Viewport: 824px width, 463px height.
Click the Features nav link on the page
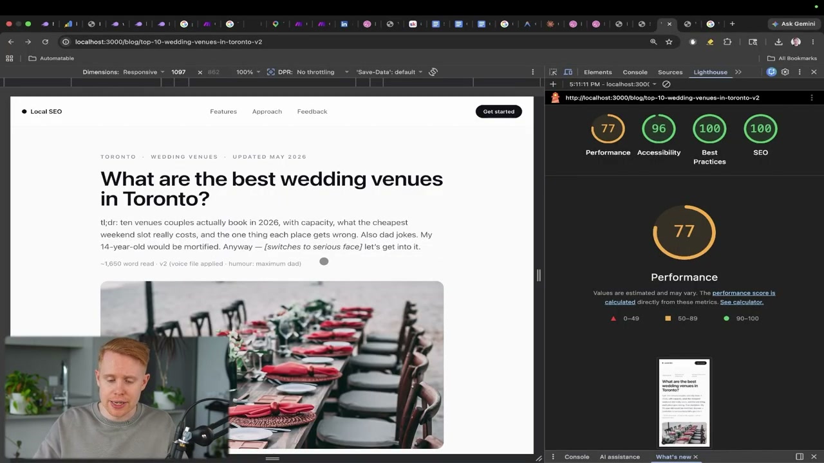(223, 111)
